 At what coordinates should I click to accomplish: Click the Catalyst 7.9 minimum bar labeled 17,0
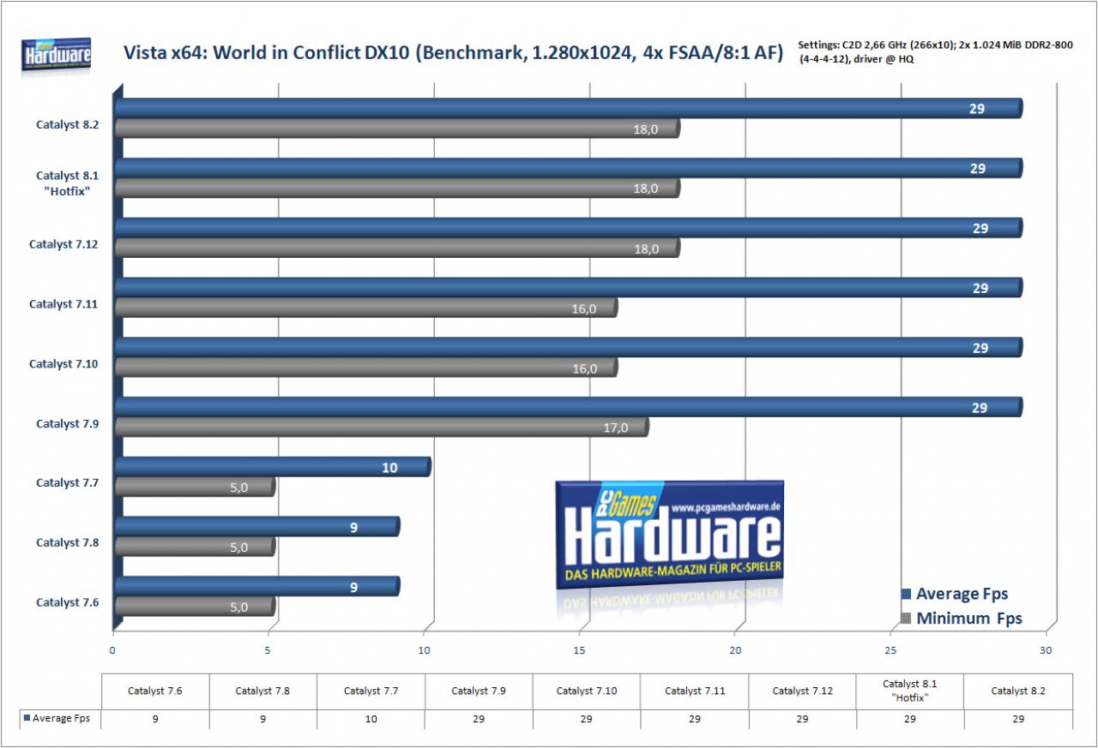pos(382,428)
